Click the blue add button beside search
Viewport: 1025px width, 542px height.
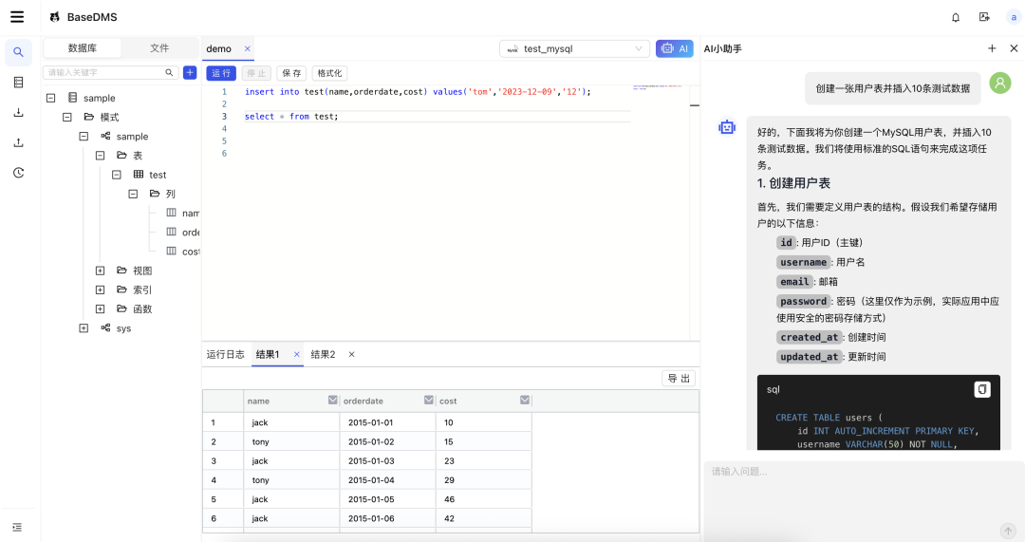point(190,72)
